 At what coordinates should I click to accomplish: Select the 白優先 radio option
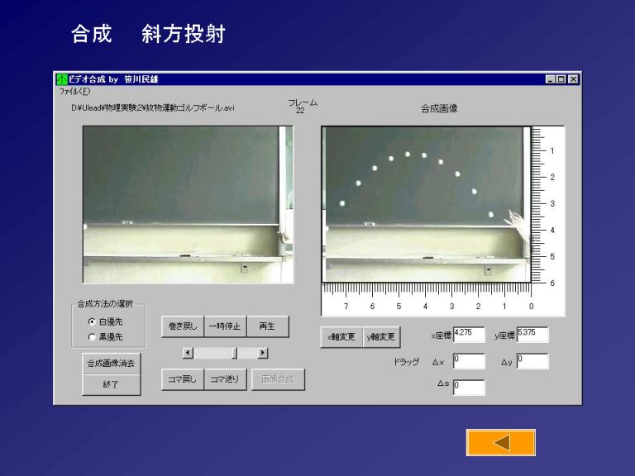(x=92, y=321)
